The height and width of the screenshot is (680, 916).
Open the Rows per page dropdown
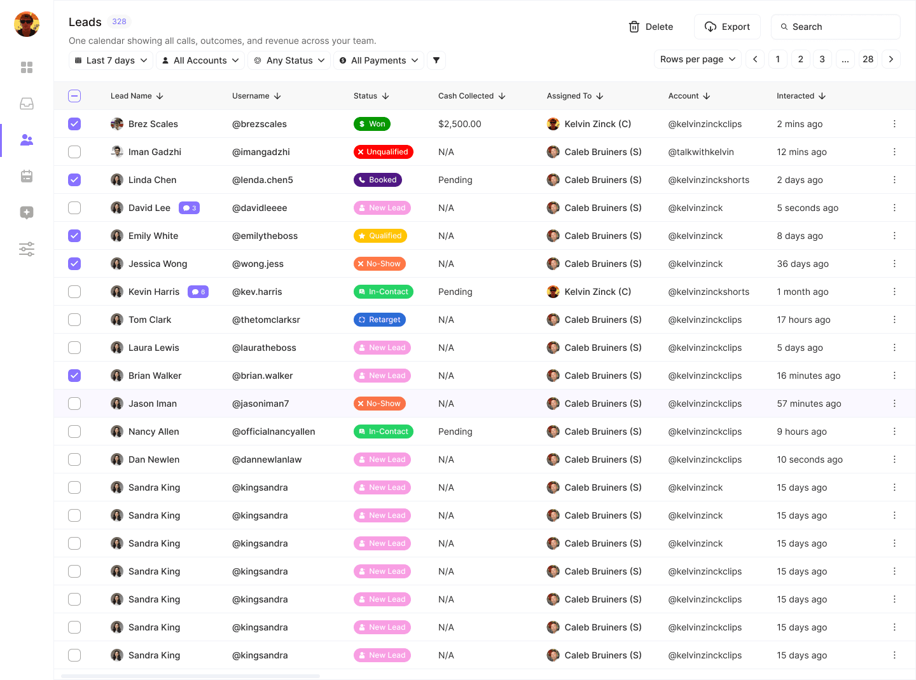pos(698,59)
